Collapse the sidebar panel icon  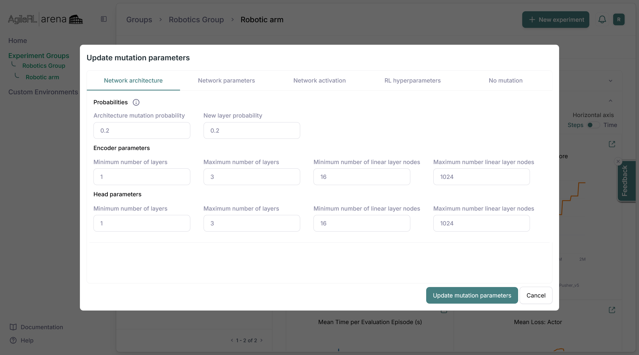(104, 19)
